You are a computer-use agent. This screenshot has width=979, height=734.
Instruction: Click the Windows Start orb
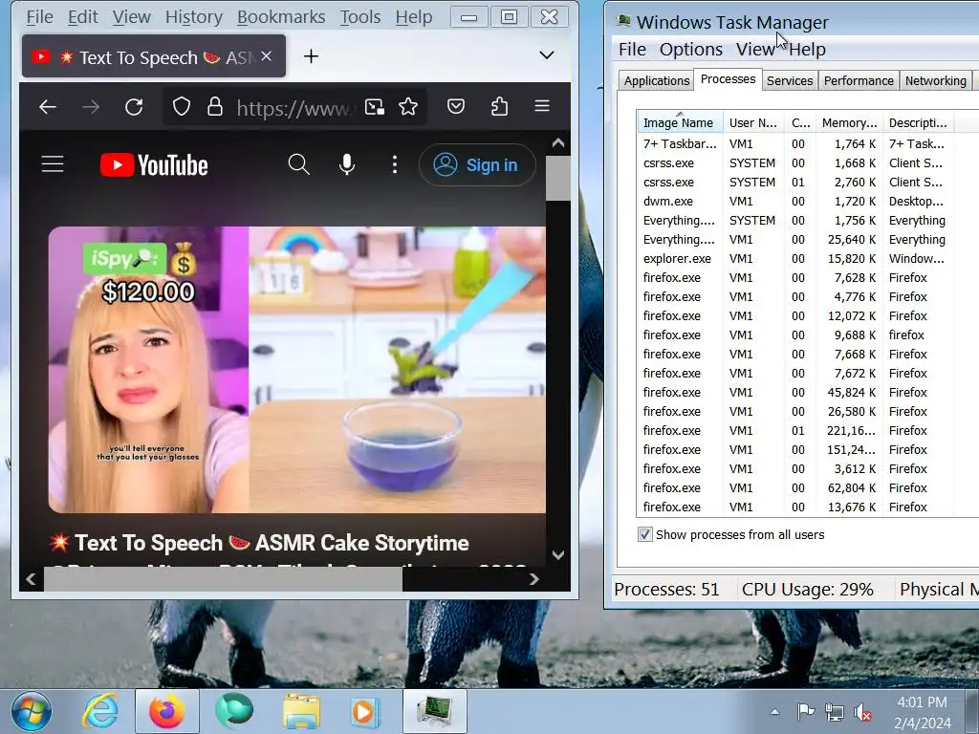point(31,711)
